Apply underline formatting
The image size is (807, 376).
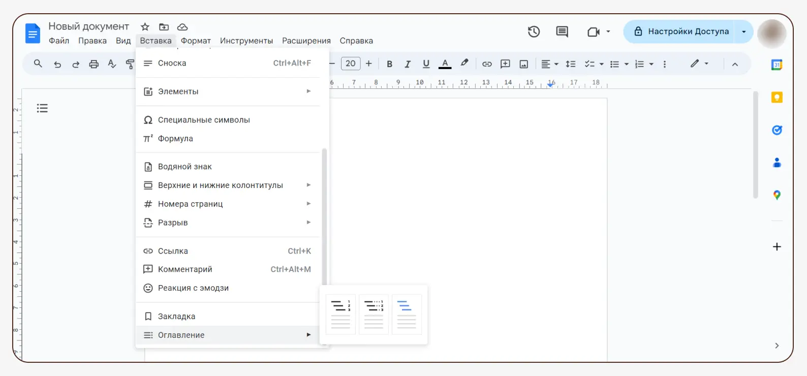tap(426, 64)
